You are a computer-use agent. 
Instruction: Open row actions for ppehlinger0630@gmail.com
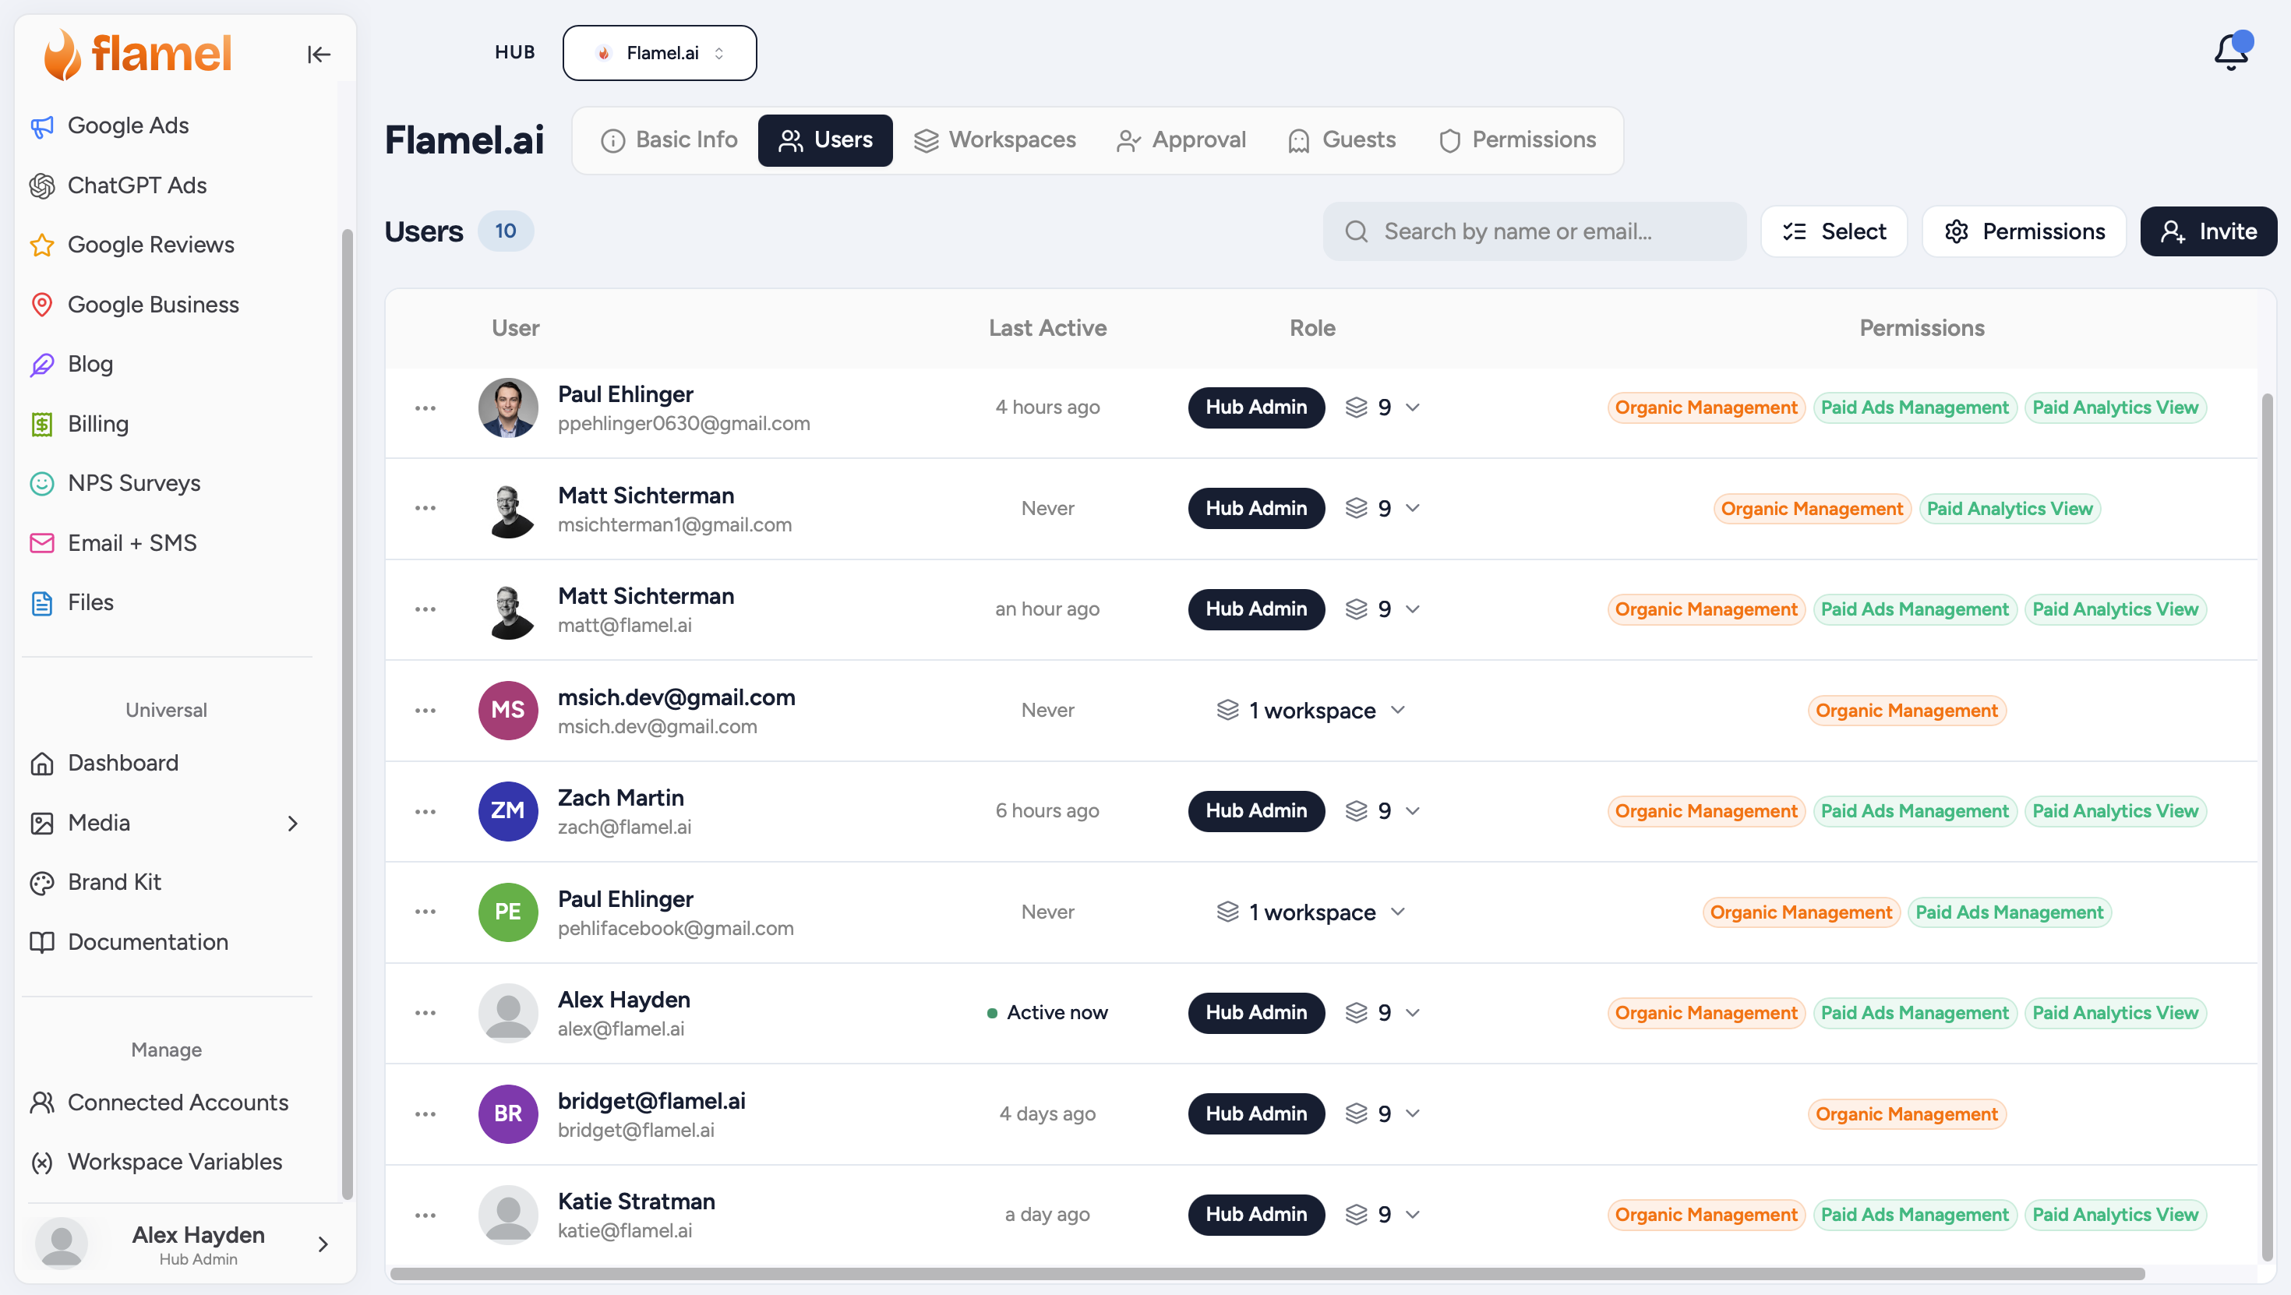425,408
